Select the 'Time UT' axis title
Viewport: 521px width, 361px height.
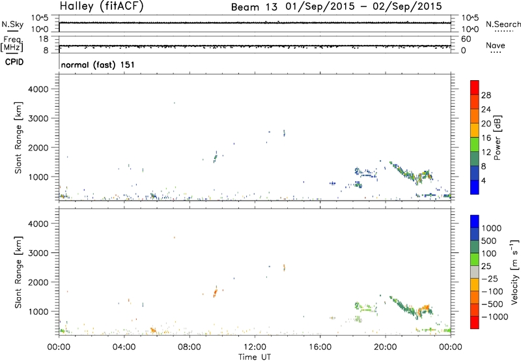(x=255, y=357)
